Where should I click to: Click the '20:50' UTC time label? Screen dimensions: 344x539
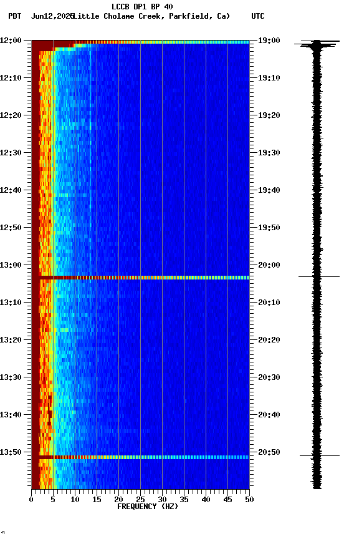(x=269, y=452)
